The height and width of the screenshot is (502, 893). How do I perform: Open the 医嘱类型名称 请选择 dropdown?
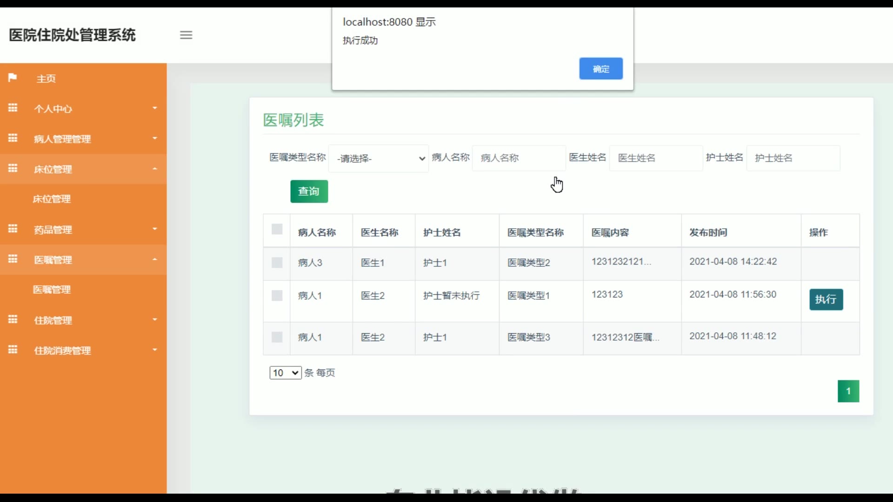tap(379, 159)
